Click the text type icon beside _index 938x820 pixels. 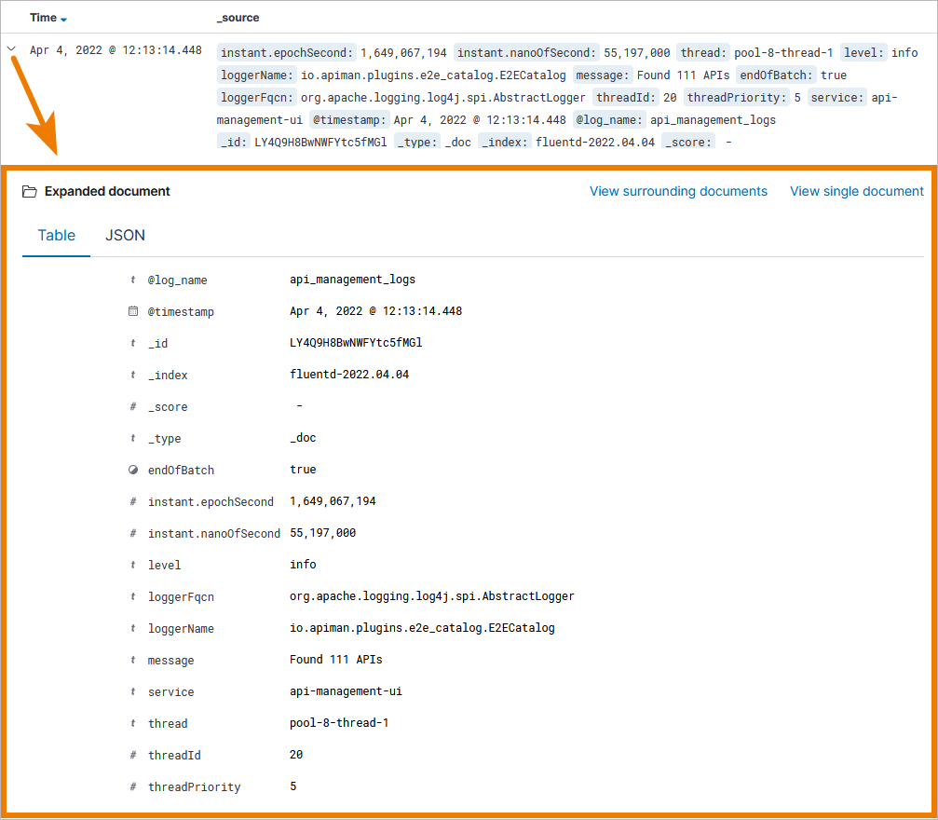tap(133, 375)
